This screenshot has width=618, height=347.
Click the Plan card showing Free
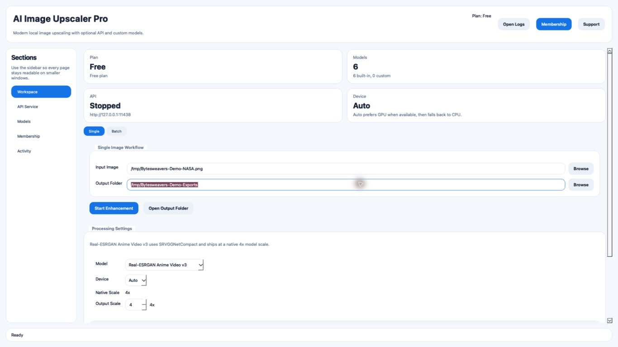pyautogui.click(x=213, y=66)
